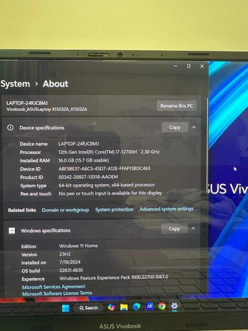Click the Edition value Windows 11 Home
Image resolution: width=248 pixels, height=331 pixels.
pos(78,246)
